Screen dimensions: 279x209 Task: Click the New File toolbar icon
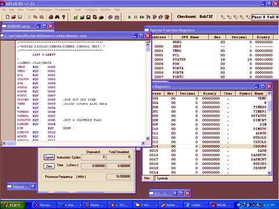point(8,17)
